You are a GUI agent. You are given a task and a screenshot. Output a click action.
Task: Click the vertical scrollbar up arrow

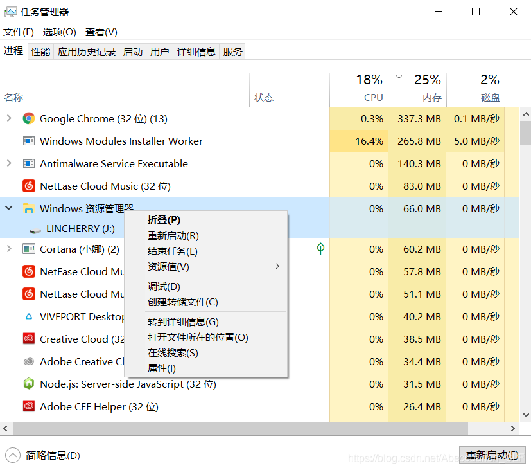(526, 114)
